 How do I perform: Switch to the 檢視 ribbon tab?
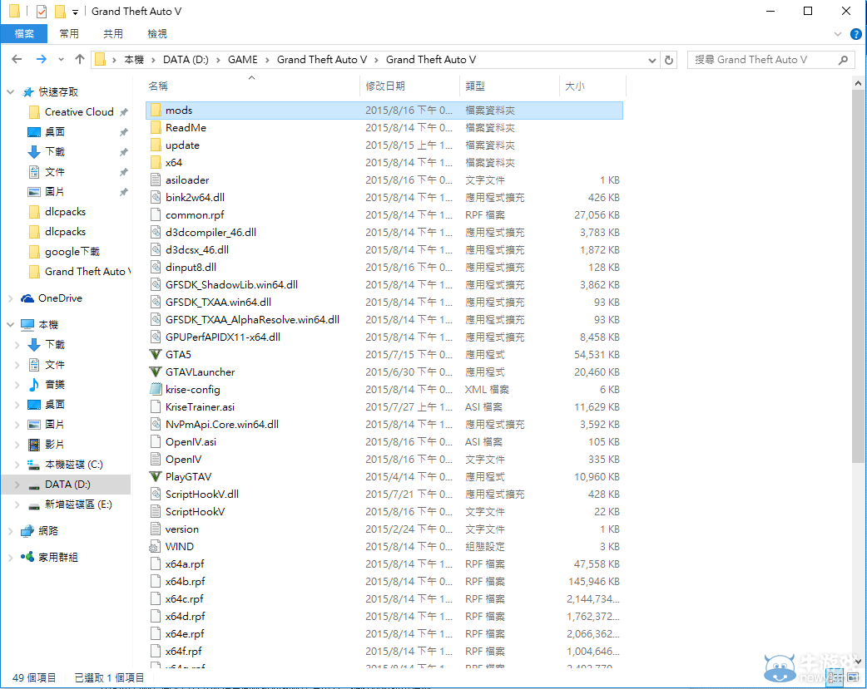[x=157, y=34]
